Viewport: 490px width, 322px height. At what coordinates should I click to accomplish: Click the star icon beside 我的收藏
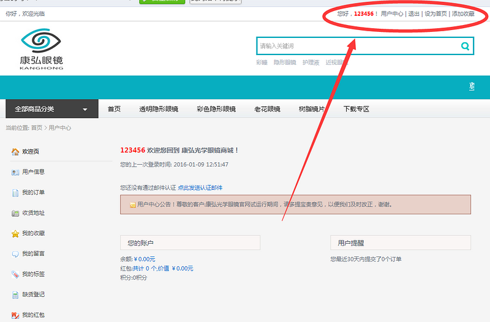click(15, 234)
